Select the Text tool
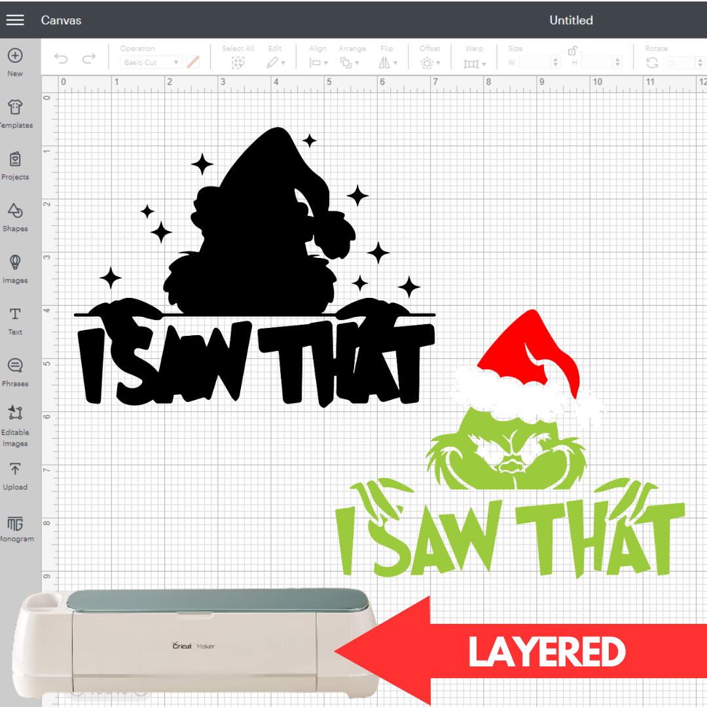 pos(15,321)
